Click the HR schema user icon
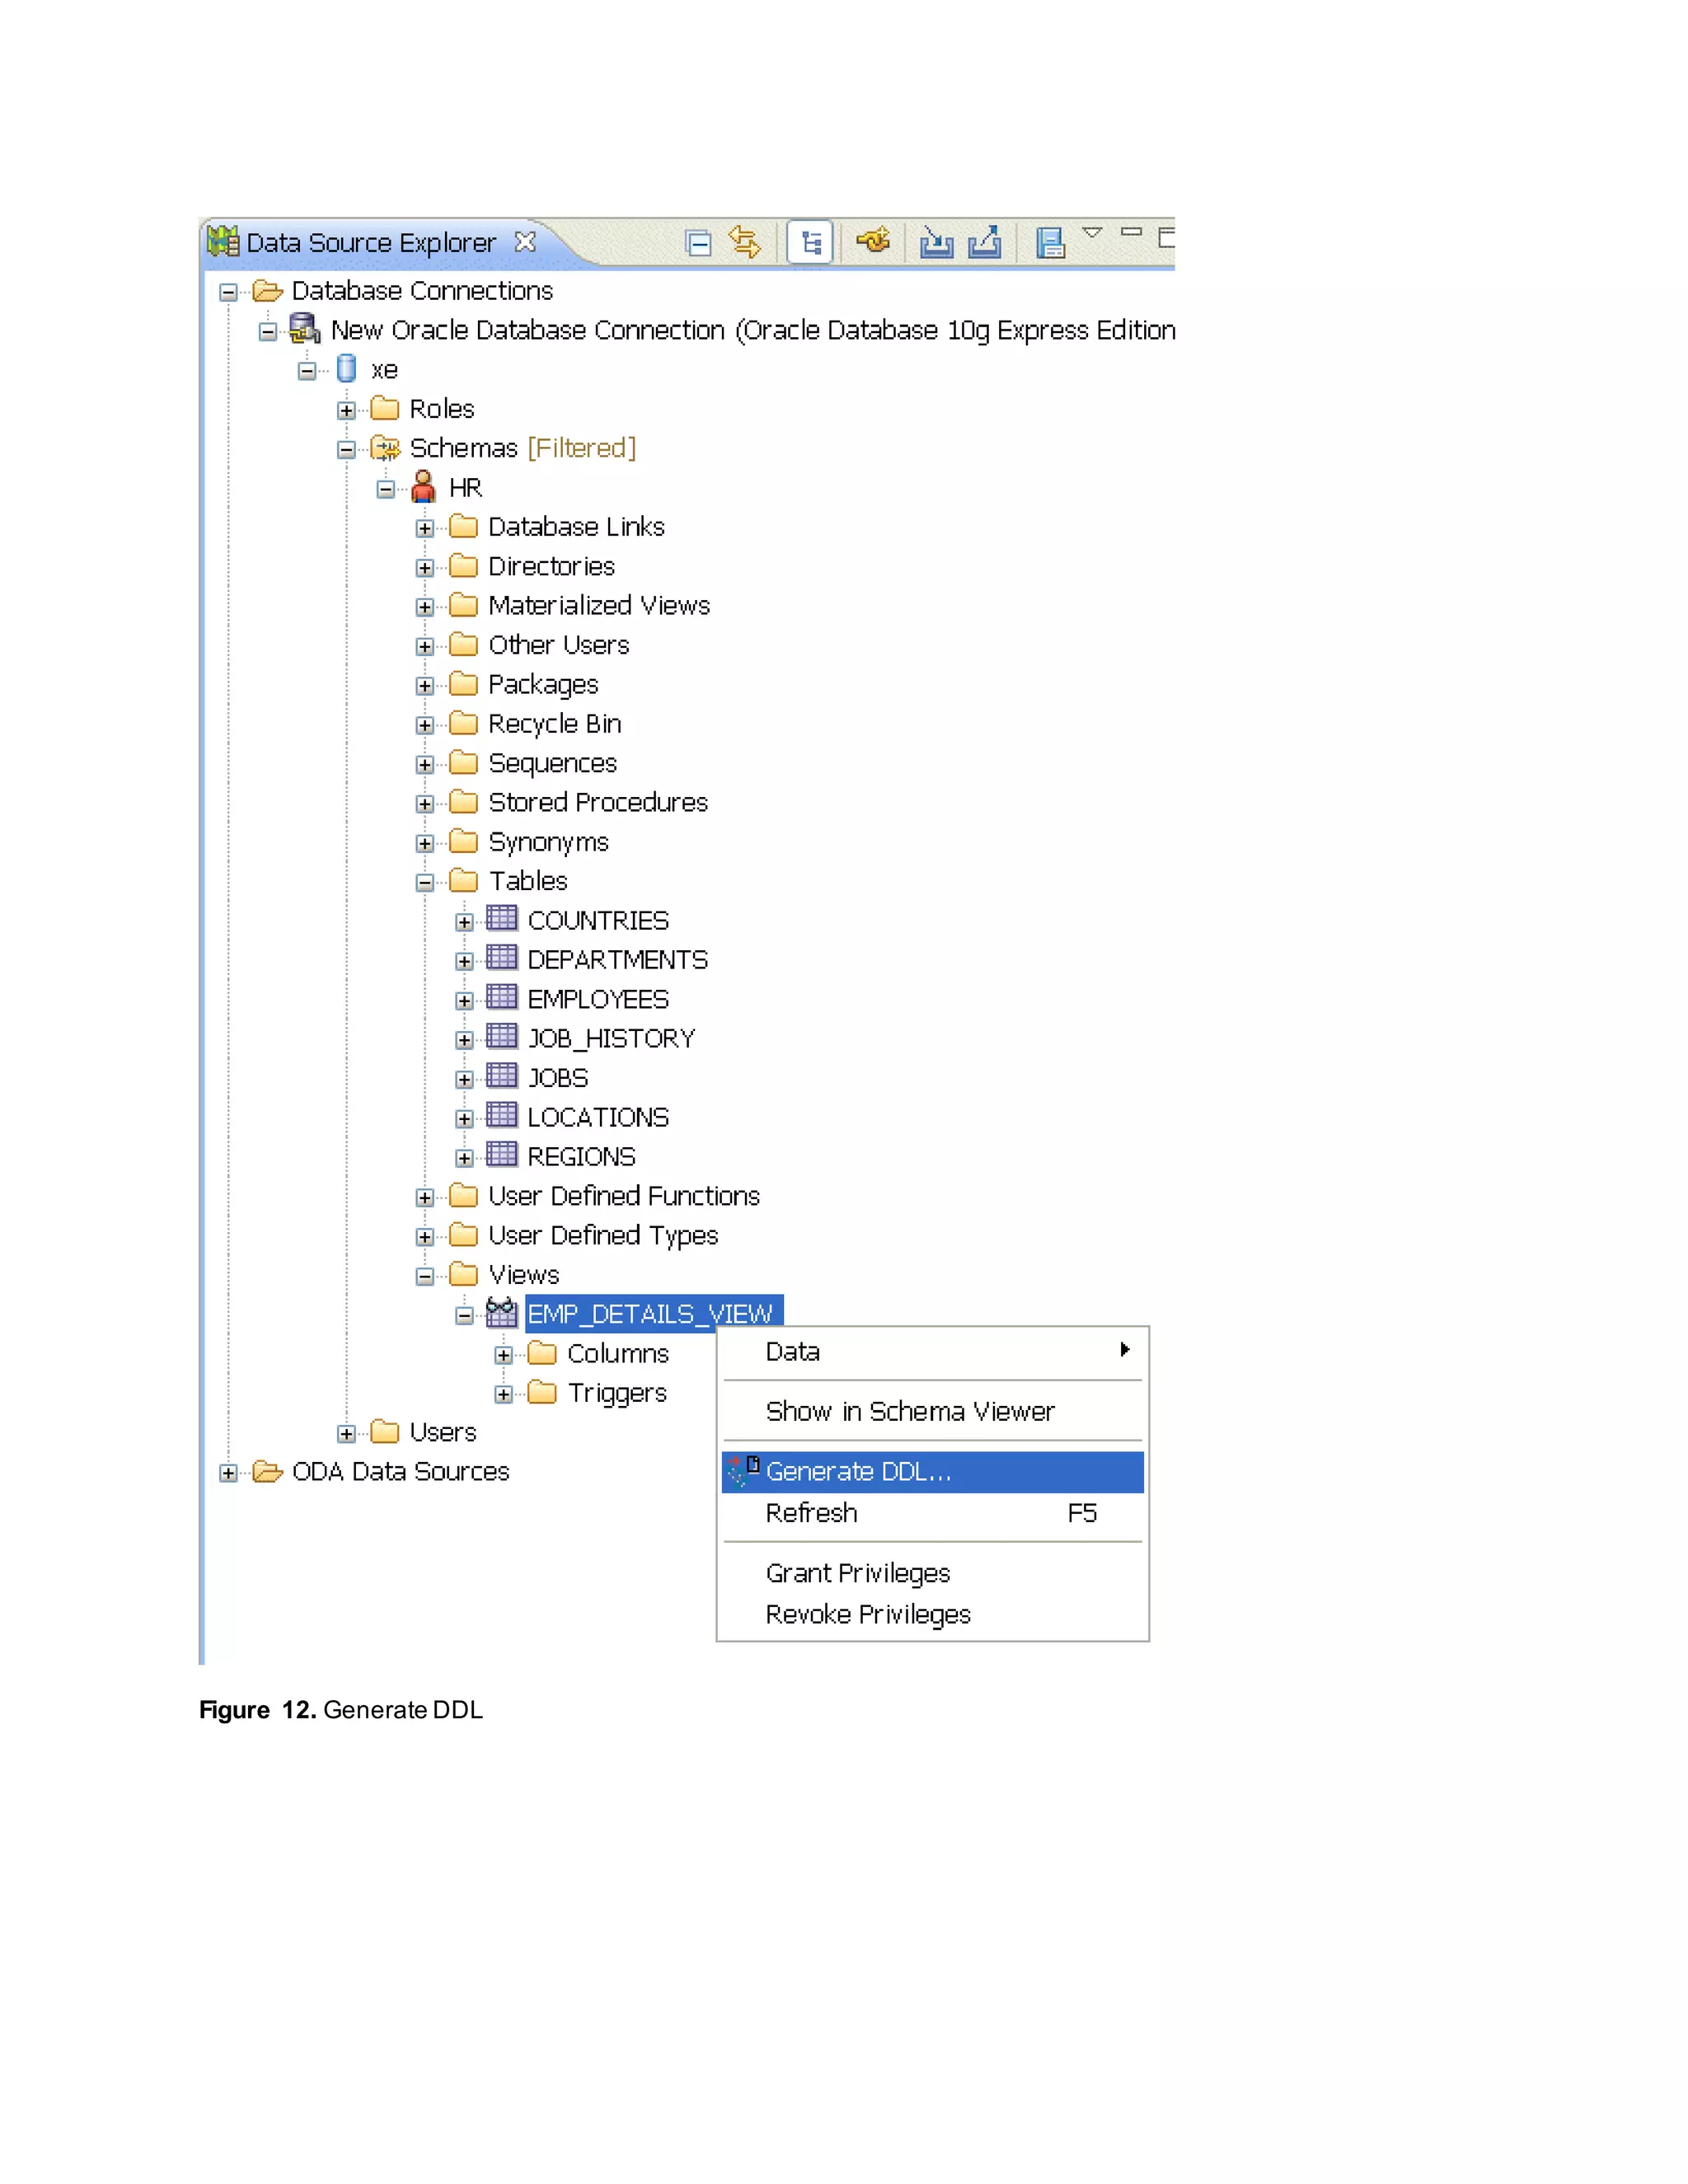1688x2184 pixels. 424,487
